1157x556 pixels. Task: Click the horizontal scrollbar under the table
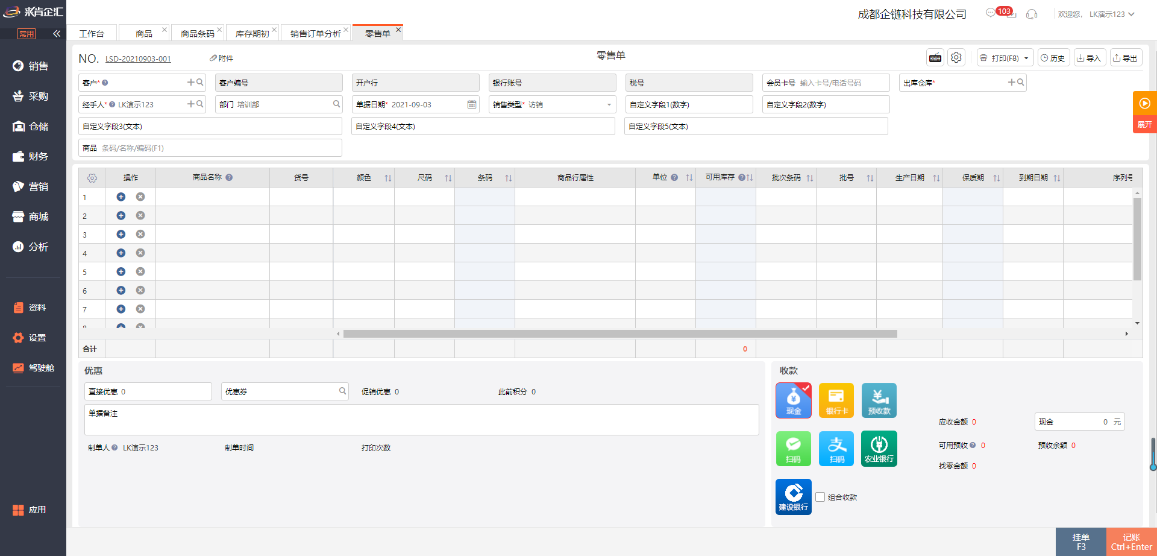tap(619, 334)
